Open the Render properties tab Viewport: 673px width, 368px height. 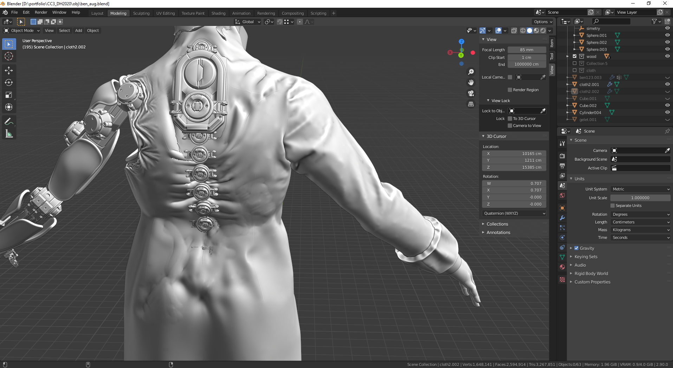[x=562, y=156]
